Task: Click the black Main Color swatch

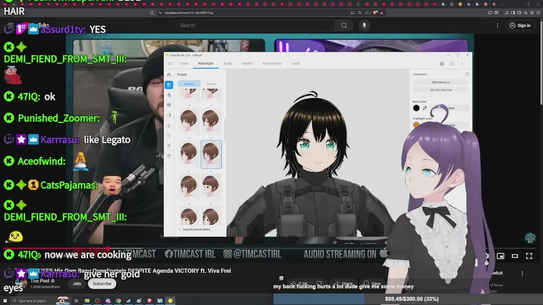Action: click(x=416, y=108)
